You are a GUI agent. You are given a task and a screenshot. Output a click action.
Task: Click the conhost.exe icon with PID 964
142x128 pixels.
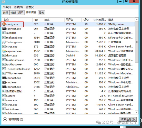[x=4, y=29]
